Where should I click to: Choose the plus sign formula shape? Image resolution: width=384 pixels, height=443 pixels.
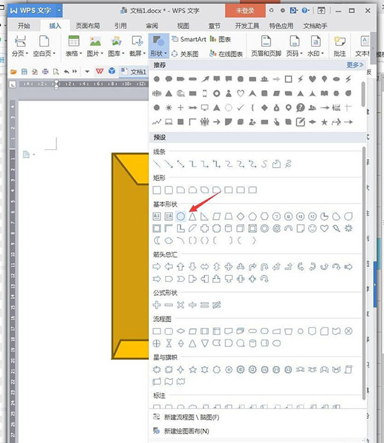coord(157,305)
